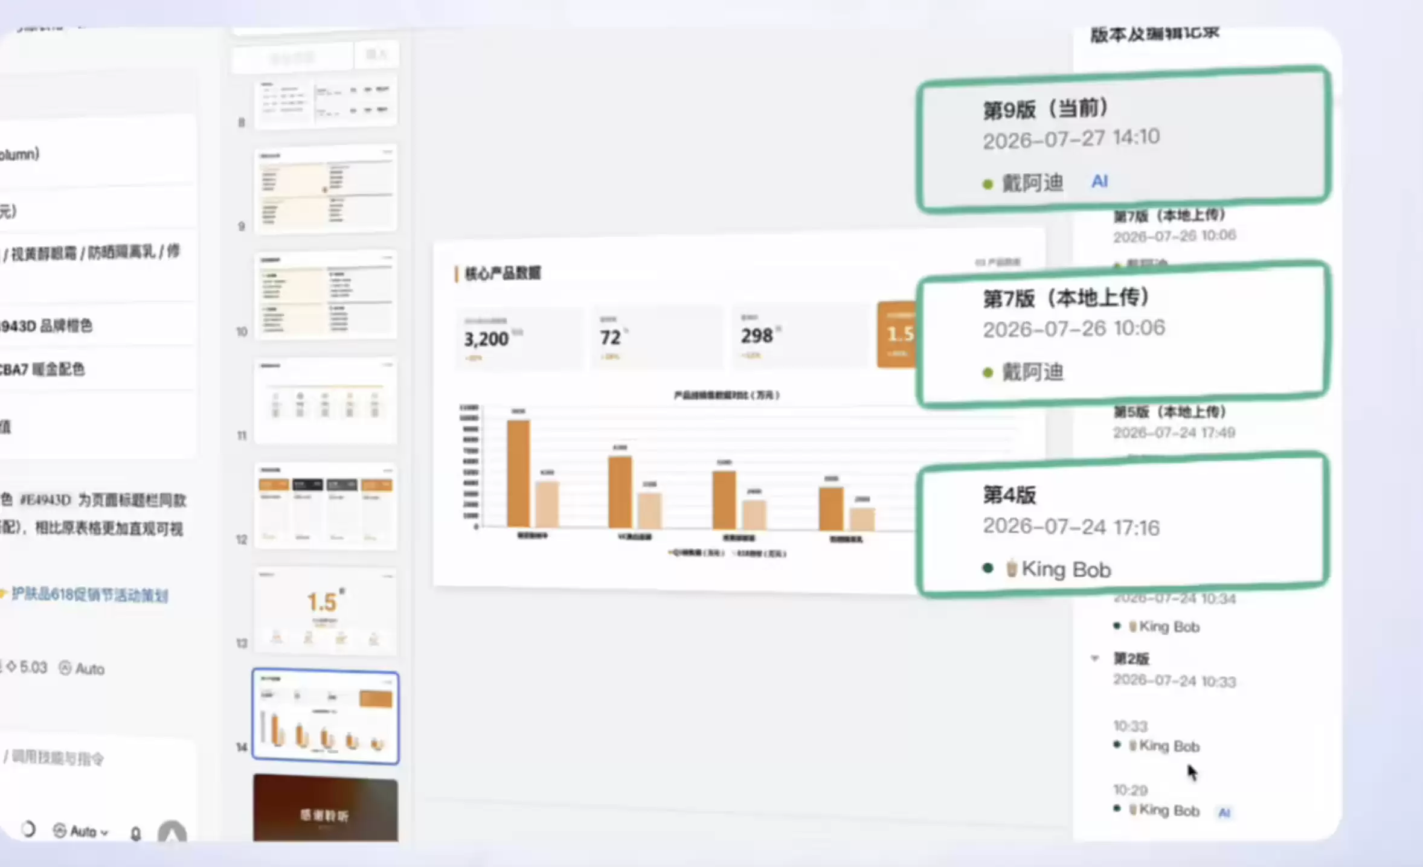The image size is (1423, 867).
Task: Select slide 9 thumbnail
Action: (326, 189)
